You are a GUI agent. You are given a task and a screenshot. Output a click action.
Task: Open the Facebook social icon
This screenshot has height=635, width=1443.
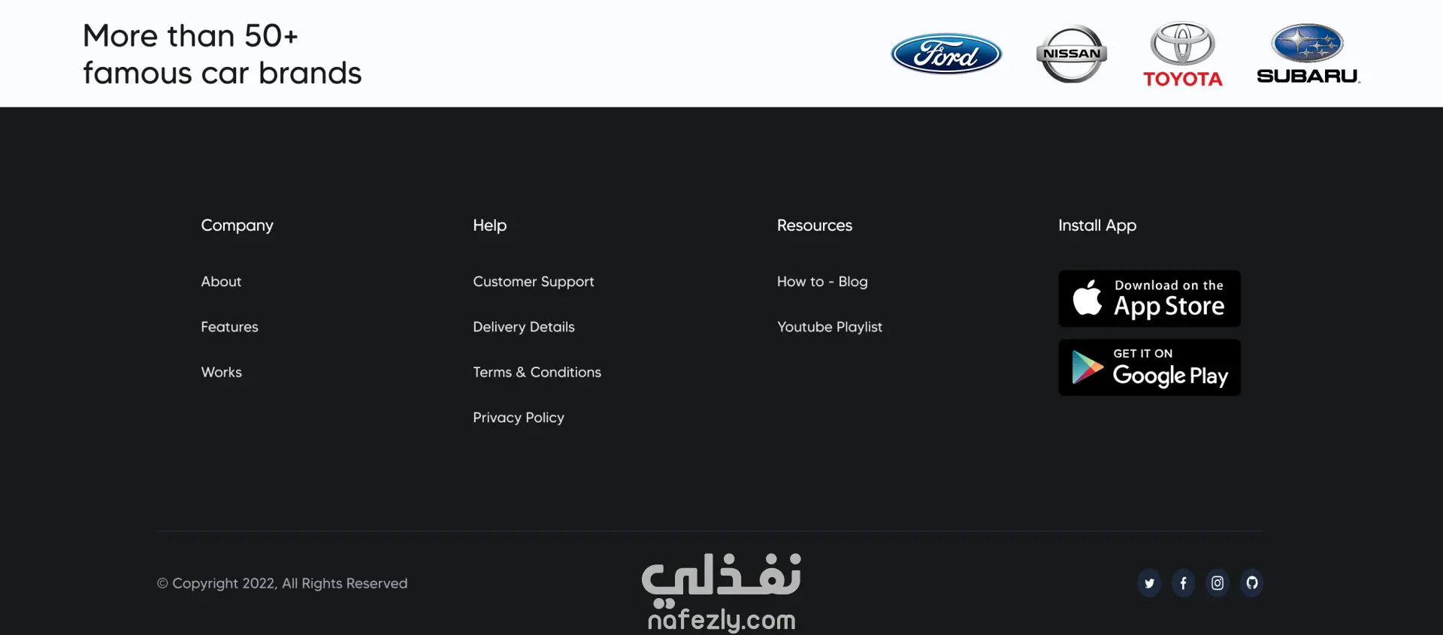[1183, 583]
